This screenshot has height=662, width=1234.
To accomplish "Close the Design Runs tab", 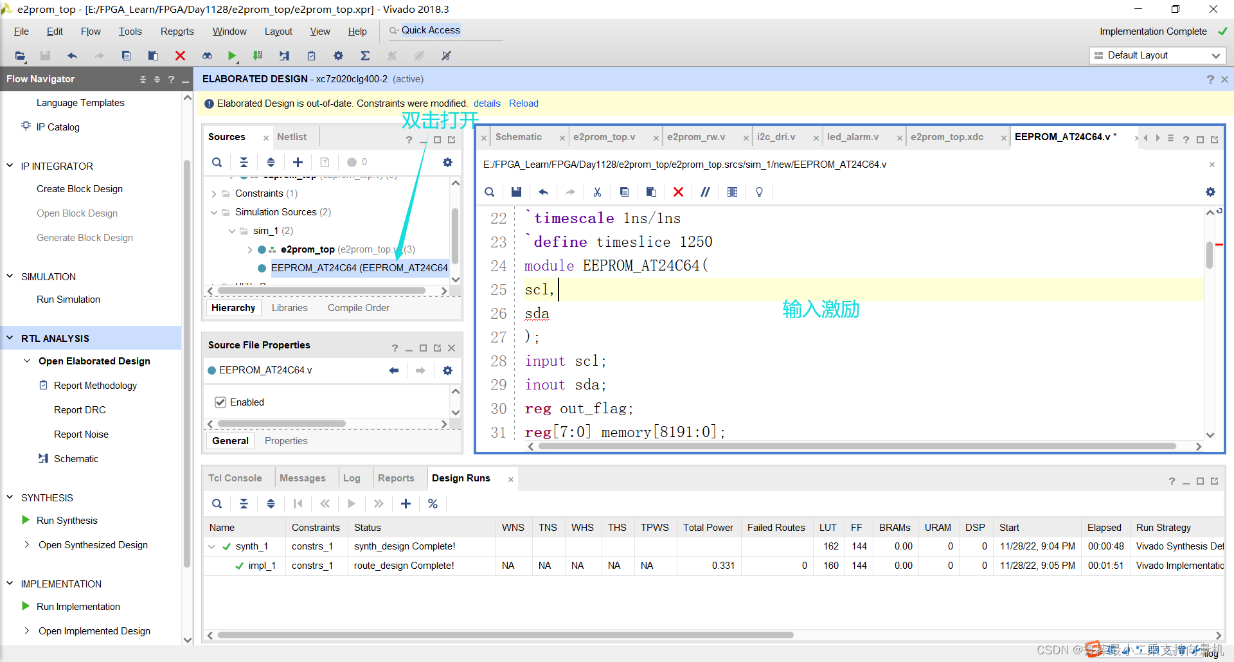I will (x=511, y=479).
